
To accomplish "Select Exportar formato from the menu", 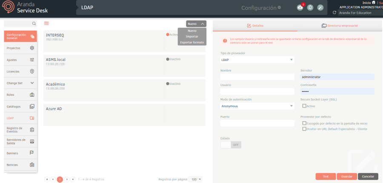I will click(x=192, y=43).
